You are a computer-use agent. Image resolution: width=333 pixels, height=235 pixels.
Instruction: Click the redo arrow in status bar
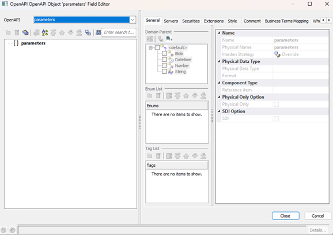click(x=13, y=230)
